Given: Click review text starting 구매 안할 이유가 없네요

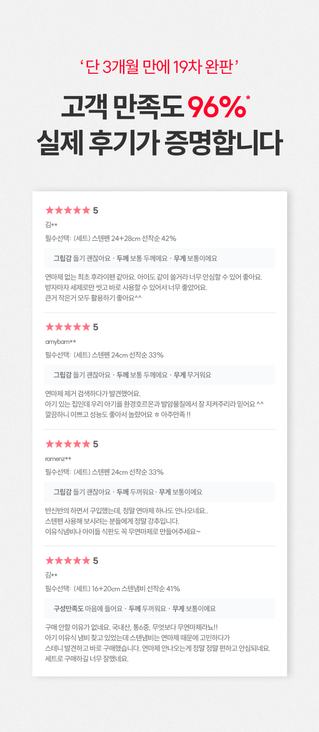Looking at the screenshot, I should [158, 643].
